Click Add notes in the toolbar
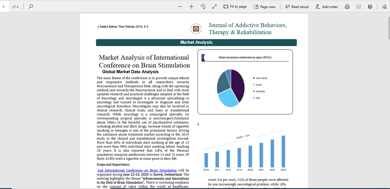 (327, 7)
